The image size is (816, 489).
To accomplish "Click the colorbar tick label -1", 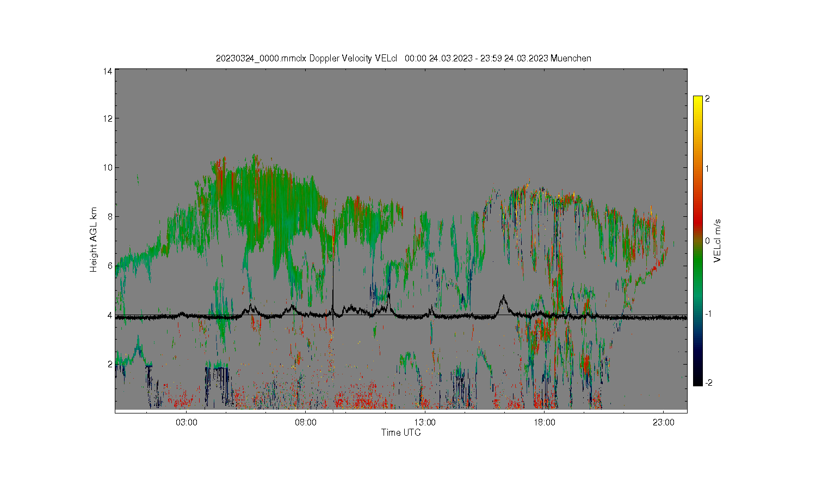I will [708, 314].
